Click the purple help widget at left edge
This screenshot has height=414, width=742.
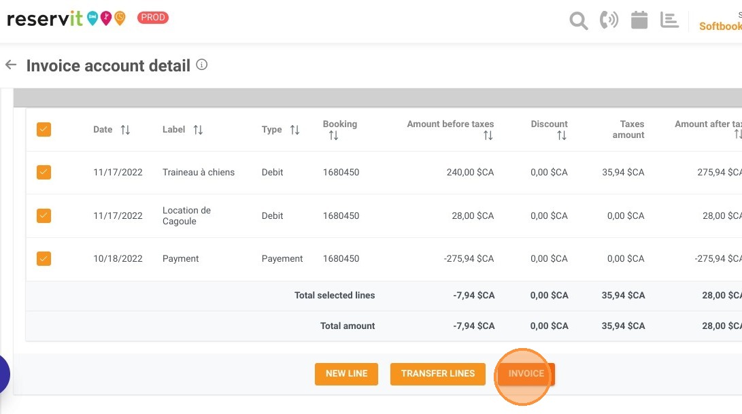pyautogui.click(x=4, y=374)
